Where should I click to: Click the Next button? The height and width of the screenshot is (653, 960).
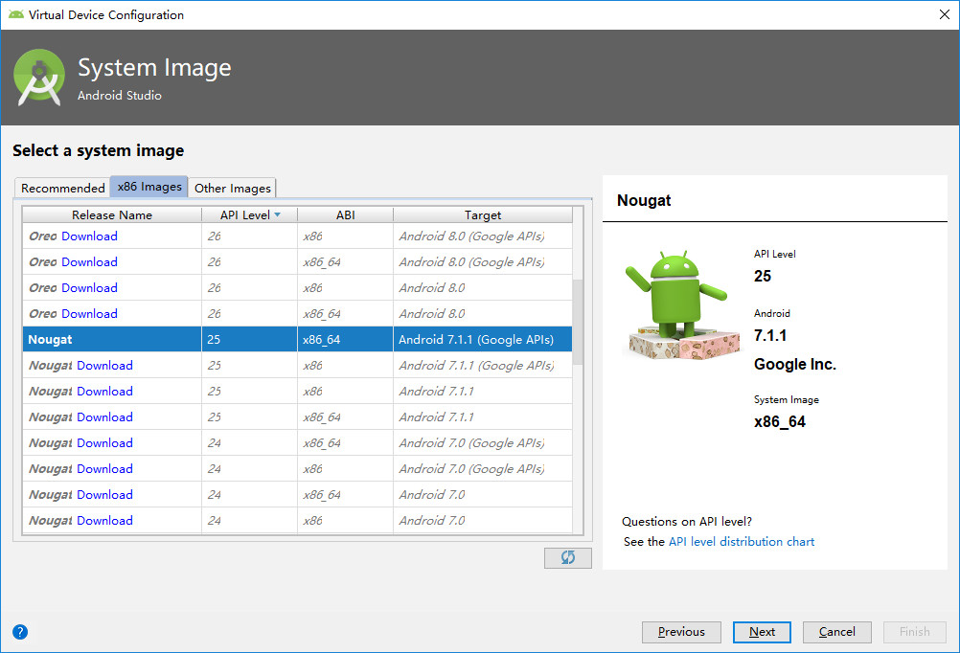coord(762,632)
